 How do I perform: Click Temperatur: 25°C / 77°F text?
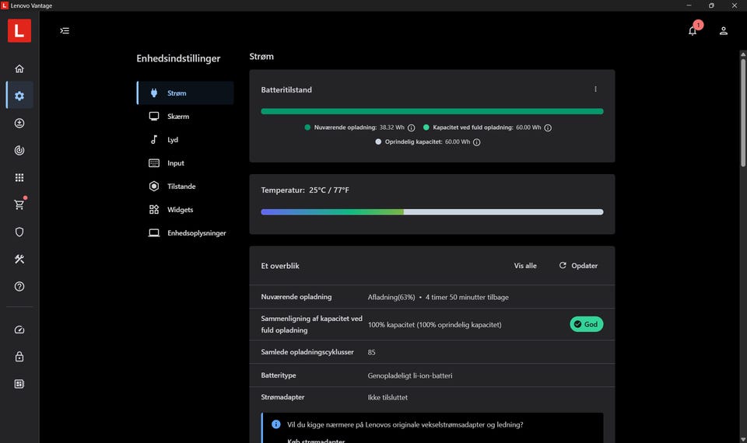[x=305, y=190]
